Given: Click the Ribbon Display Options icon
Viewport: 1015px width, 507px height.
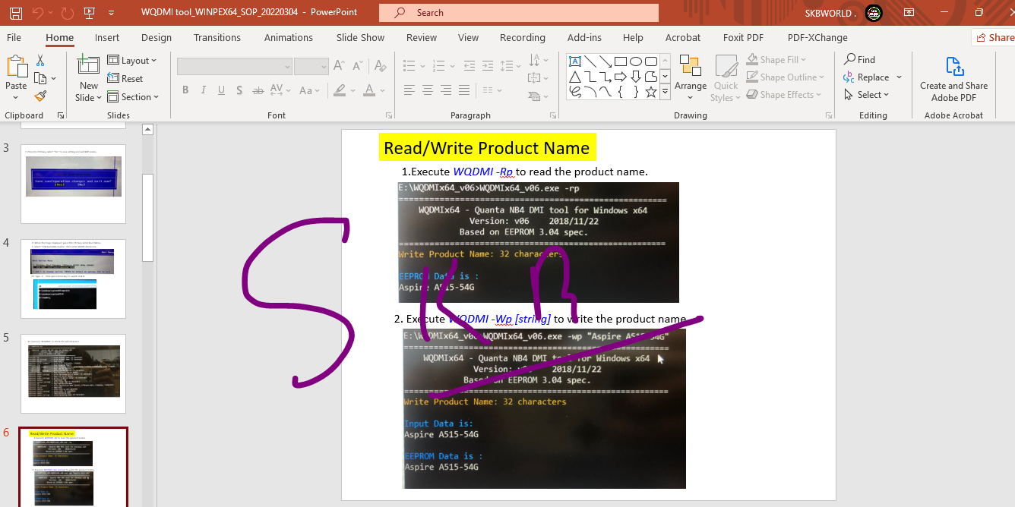Looking at the screenshot, I should pos(909,12).
